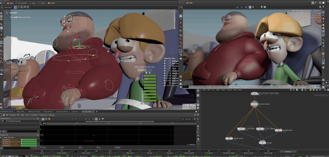
Task: Click the Ease slider
Action: 110,151
